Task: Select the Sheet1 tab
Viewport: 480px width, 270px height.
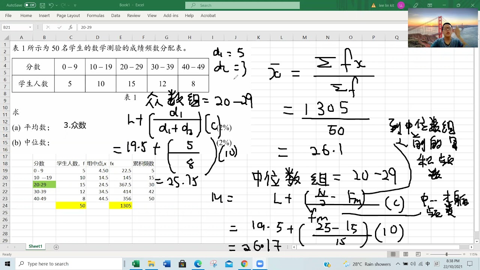Action: coord(36,246)
